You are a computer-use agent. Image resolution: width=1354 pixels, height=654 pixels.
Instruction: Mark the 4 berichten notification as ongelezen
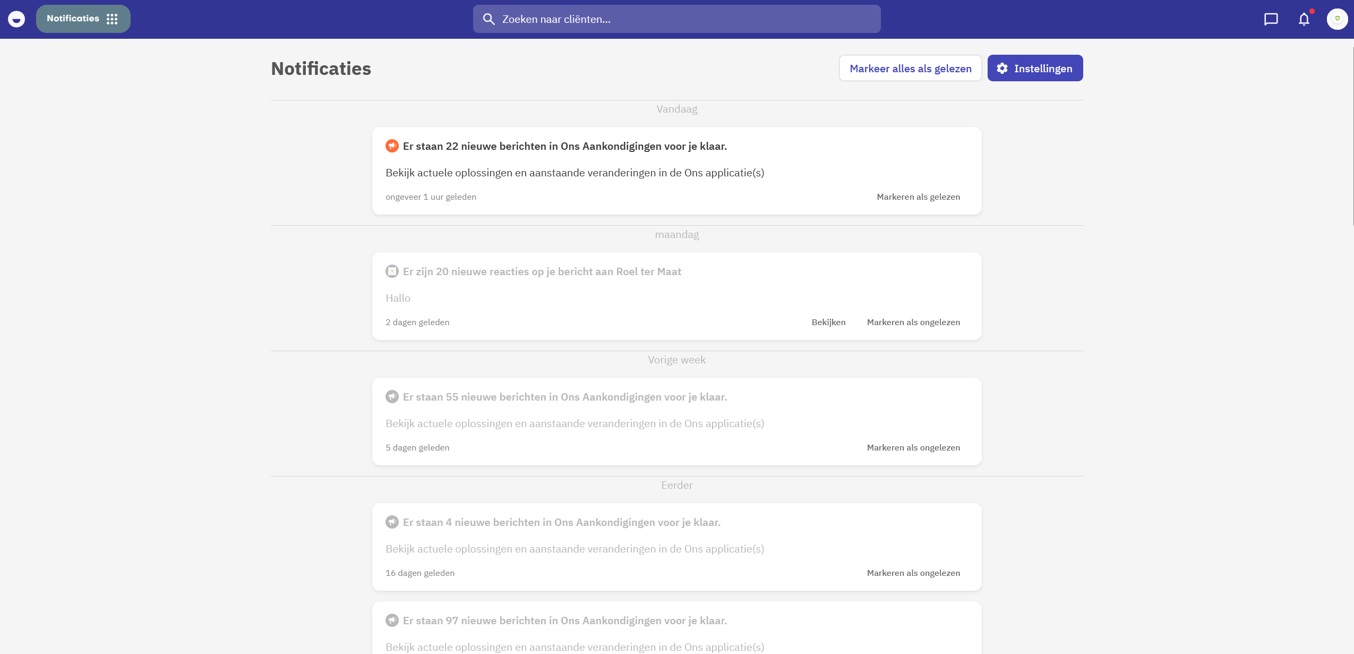click(x=913, y=573)
